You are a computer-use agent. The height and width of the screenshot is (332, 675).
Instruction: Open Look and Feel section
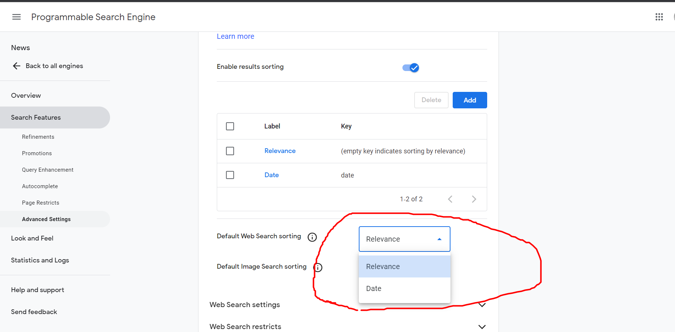click(x=32, y=238)
